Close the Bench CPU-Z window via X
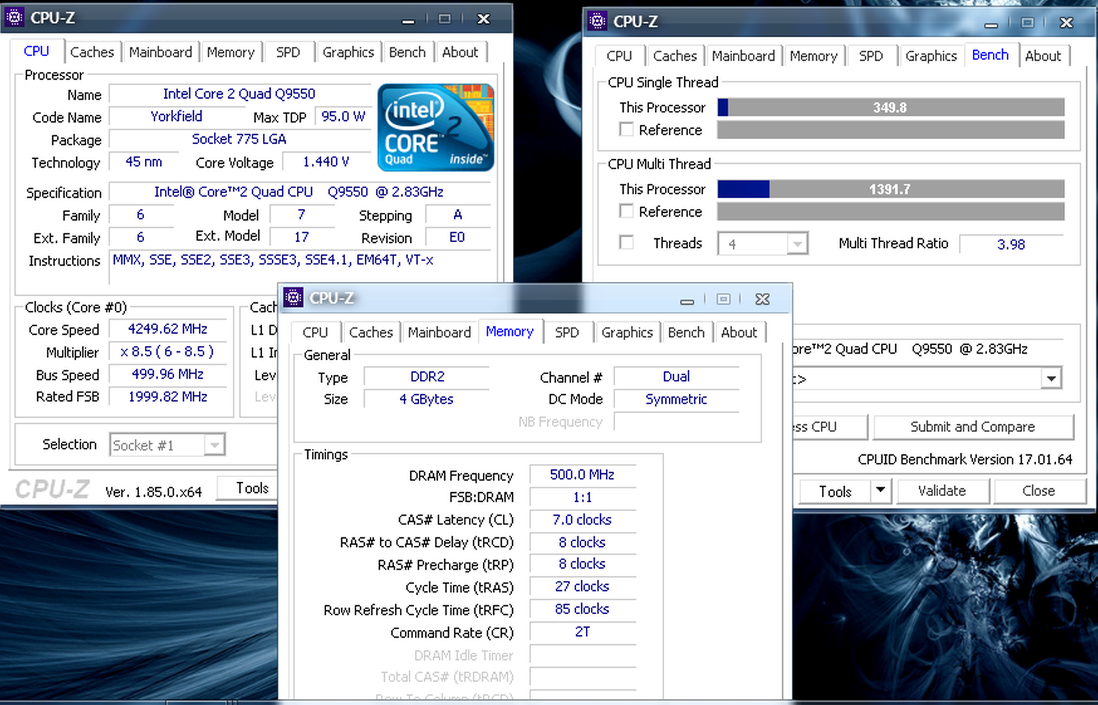1098x705 pixels. [1067, 23]
